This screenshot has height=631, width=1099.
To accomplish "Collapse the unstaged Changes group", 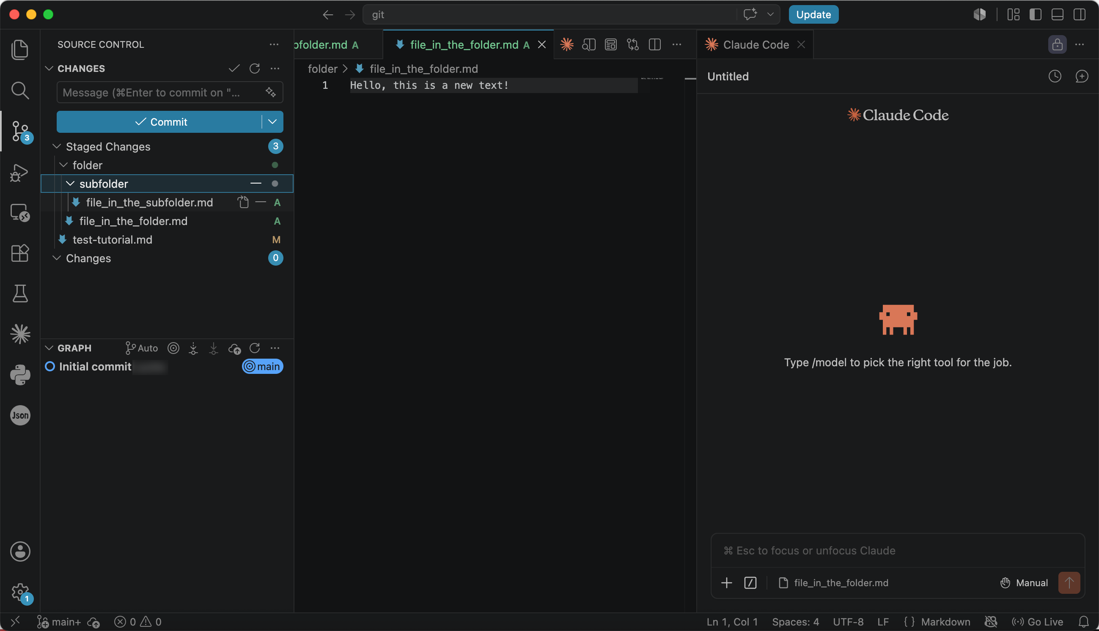I will tap(56, 258).
